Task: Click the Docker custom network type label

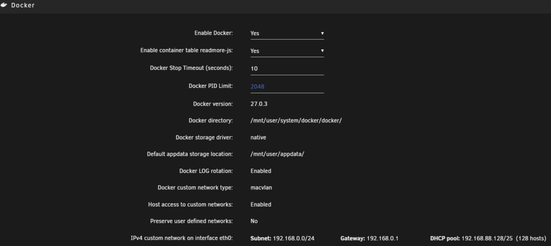Action: click(x=196, y=188)
